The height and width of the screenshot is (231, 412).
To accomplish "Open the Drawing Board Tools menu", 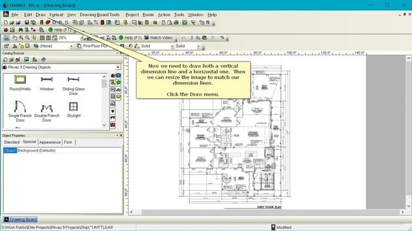I will coord(100,15).
